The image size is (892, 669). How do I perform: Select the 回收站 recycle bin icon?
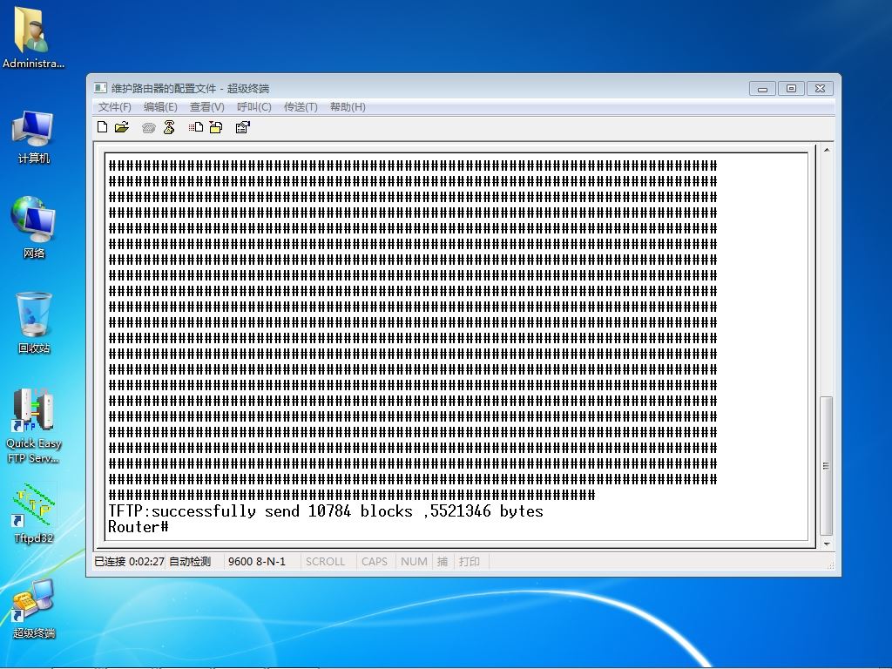(33, 322)
